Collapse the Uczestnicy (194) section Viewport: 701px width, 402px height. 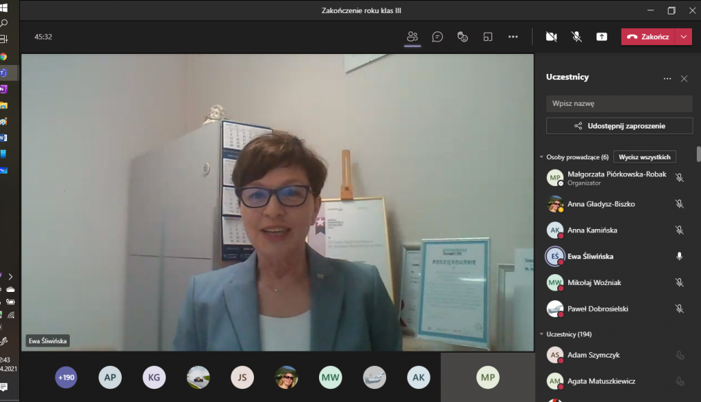pos(541,334)
